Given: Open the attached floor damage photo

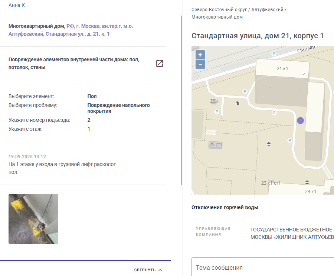Looking at the screenshot, I should tap(33, 219).
